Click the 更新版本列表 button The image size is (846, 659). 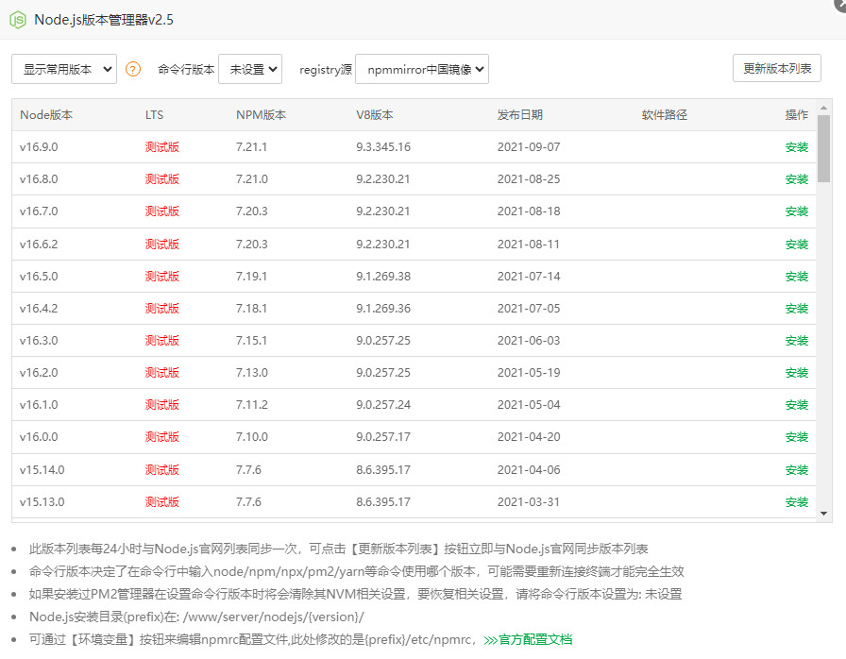click(777, 69)
